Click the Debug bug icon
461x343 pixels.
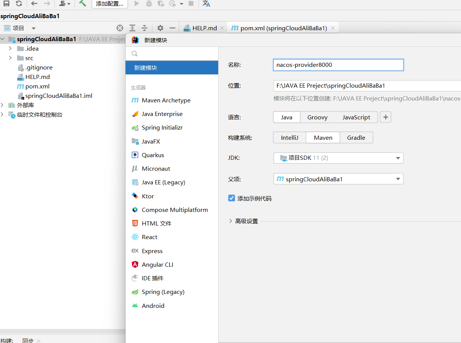coord(149,3)
